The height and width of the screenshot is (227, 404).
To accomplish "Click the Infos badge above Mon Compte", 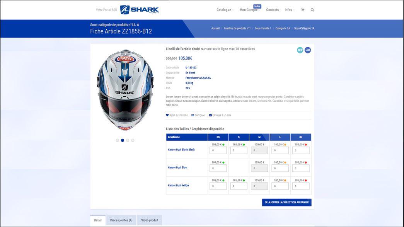I will tap(257, 6).
